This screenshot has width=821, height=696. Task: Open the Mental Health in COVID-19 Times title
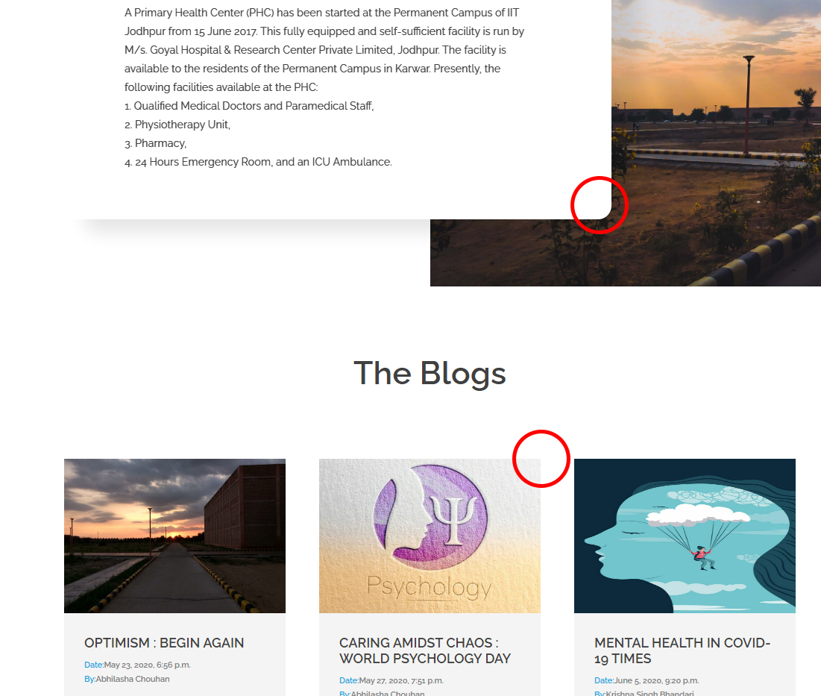pyautogui.click(x=682, y=650)
